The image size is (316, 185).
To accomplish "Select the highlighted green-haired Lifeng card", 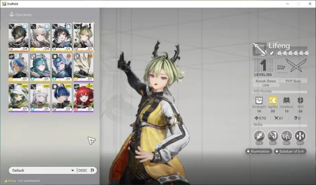I will 84,37.
